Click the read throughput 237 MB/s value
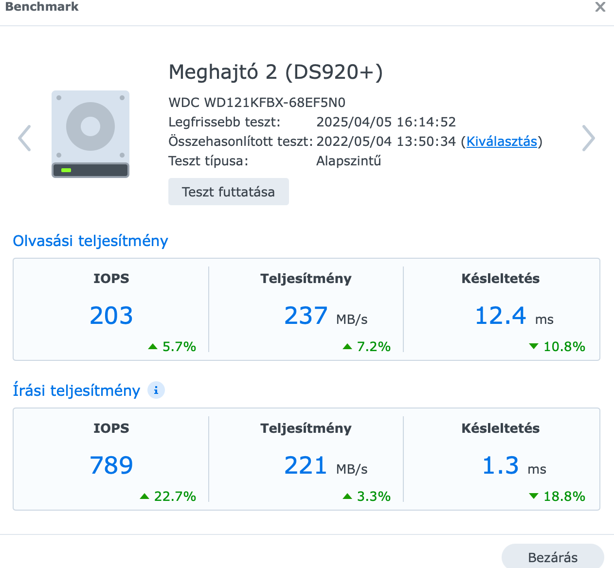This screenshot has height=568, width=614. 325,316
